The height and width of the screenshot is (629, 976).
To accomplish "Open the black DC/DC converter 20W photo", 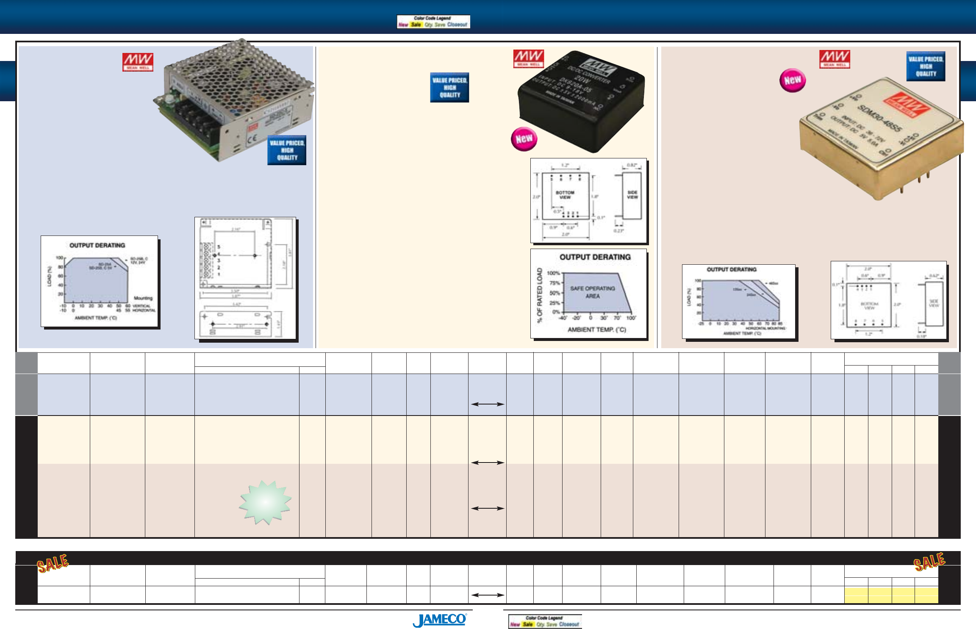I will [581, 102].
